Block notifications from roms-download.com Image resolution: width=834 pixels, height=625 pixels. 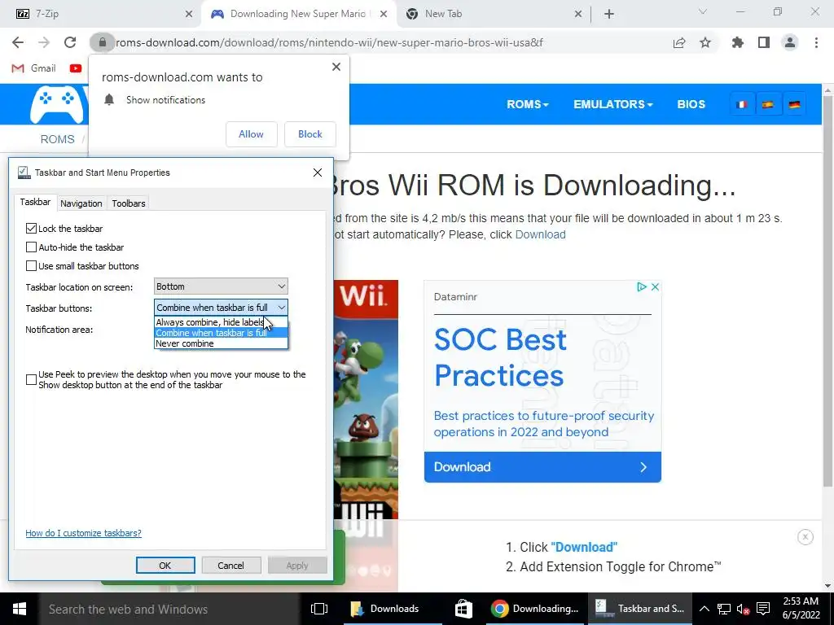[x=310, y=134]
